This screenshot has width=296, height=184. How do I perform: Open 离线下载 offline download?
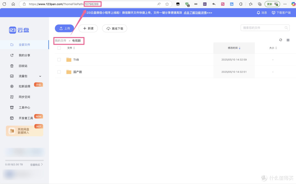coord(115,28)
